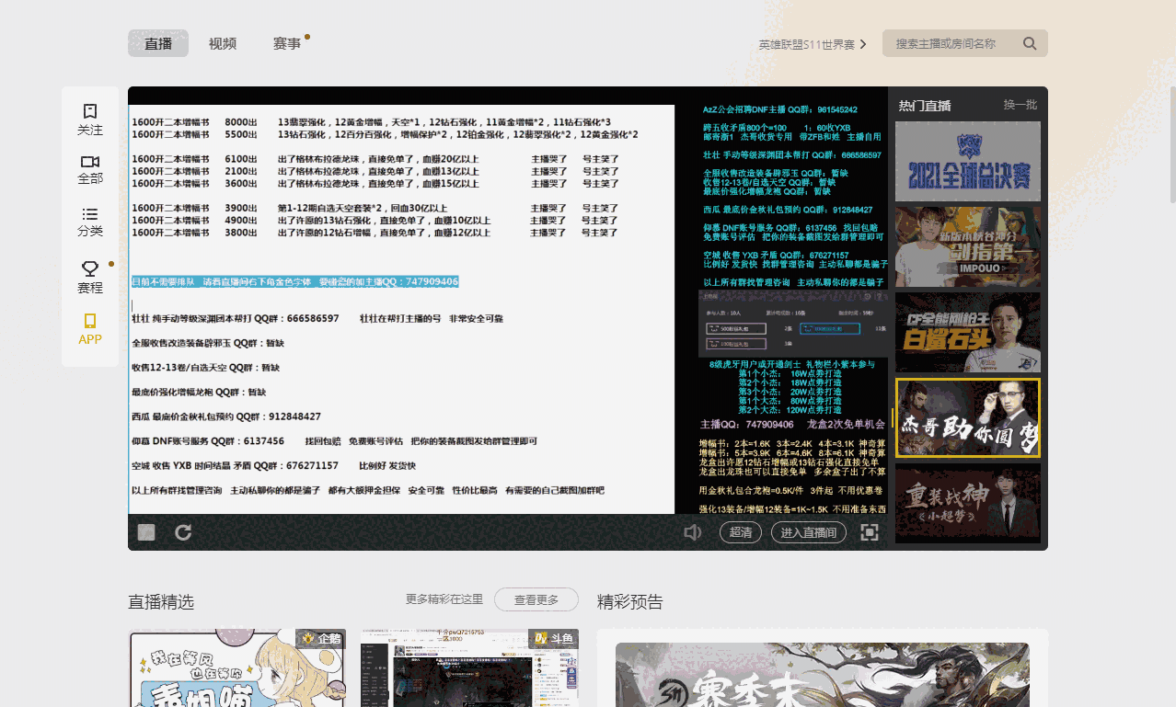Enter fullscreen using the player corner icon

(x=869, y=531)
